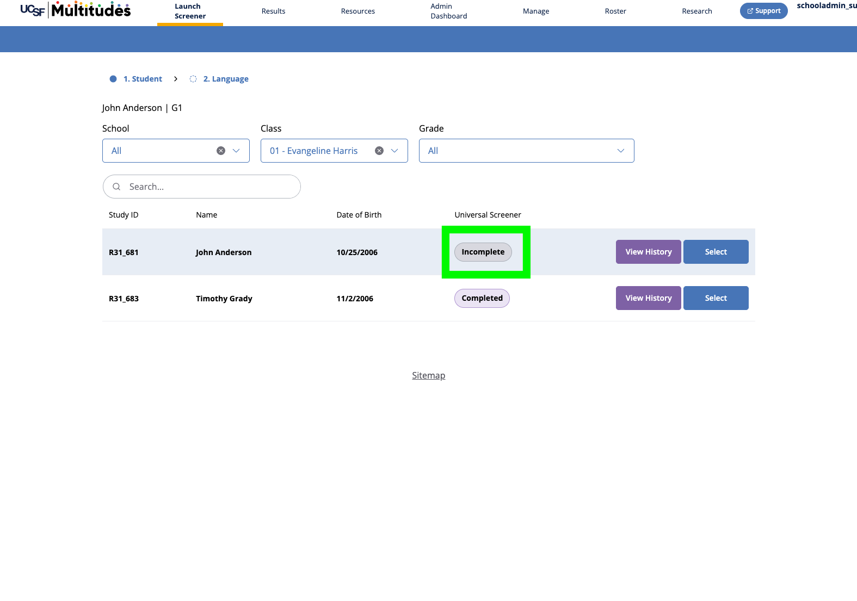The width and height of the screenshot is (857, 601).
Task: Clear the Class filter with the x icon
Action: click(379, 151)
